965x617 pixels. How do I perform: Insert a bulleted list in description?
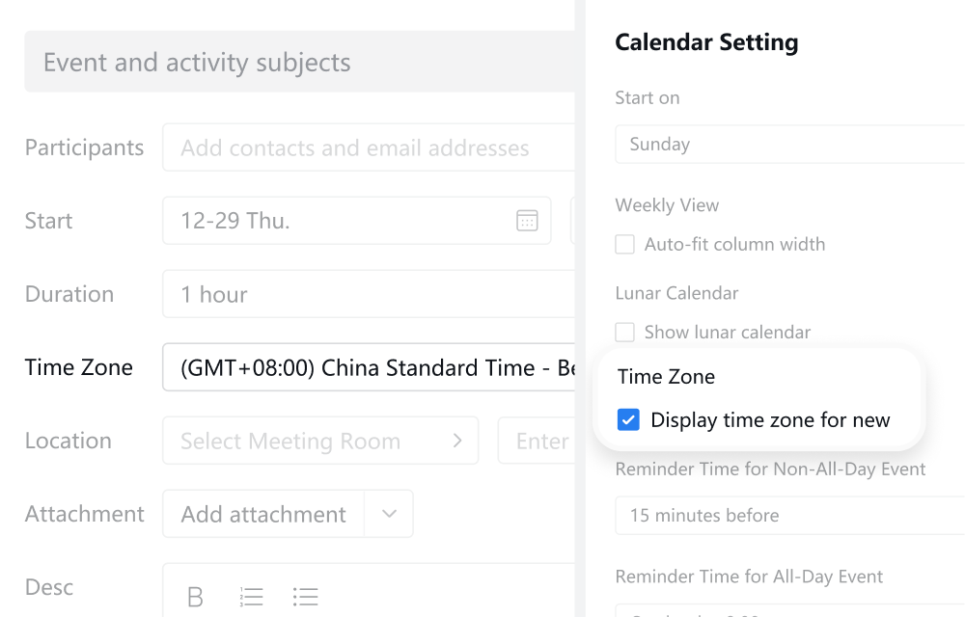pyautogui.click(x=305, y=597)
